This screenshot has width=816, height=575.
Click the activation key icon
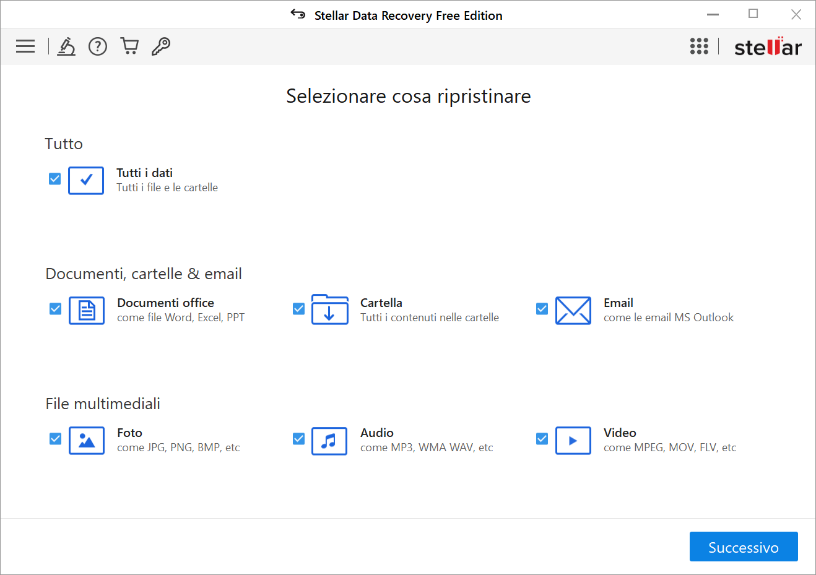[x=161, y=46]
